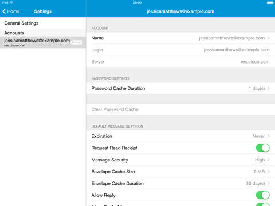Tap the battery indicator icon

click(x=270, y=3)
